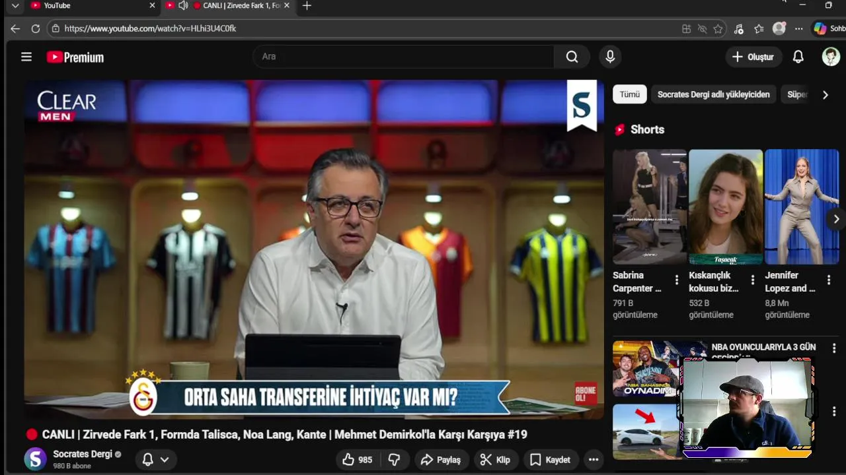Screen dimensions: 846x475
Task: Close the CANLI Zirvede Fark tab
Action: click(286, 5)
